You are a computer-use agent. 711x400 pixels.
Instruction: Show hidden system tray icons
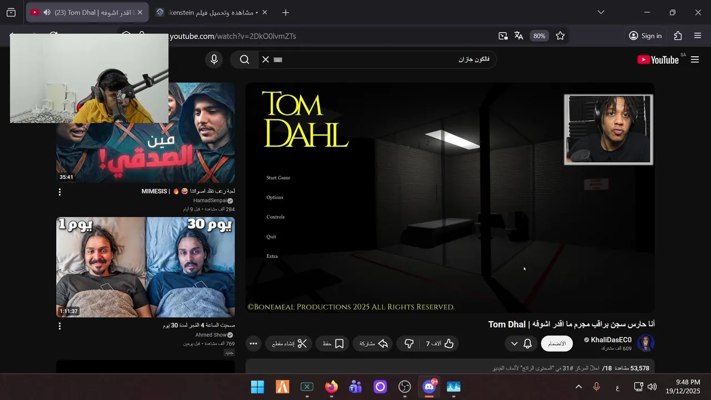pyautogui.click(x=578, y=387)
